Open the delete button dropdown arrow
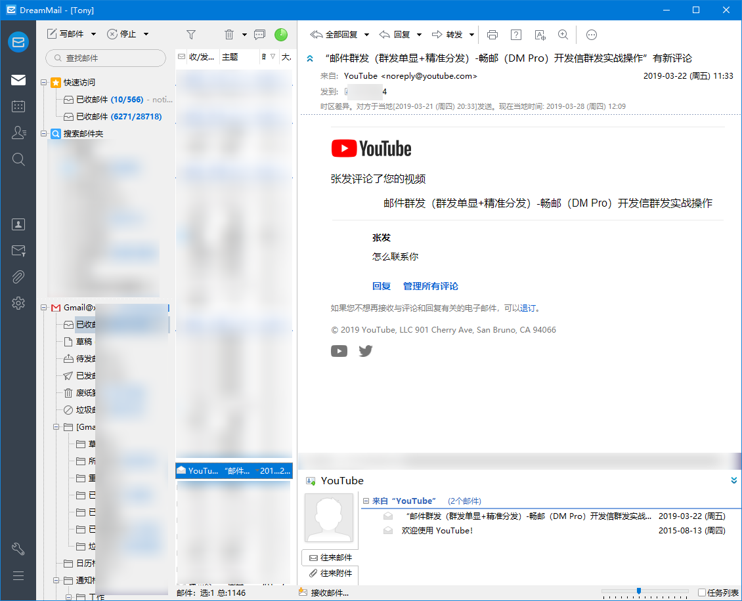This screenshot has height=601, width=742. (245, 35)
